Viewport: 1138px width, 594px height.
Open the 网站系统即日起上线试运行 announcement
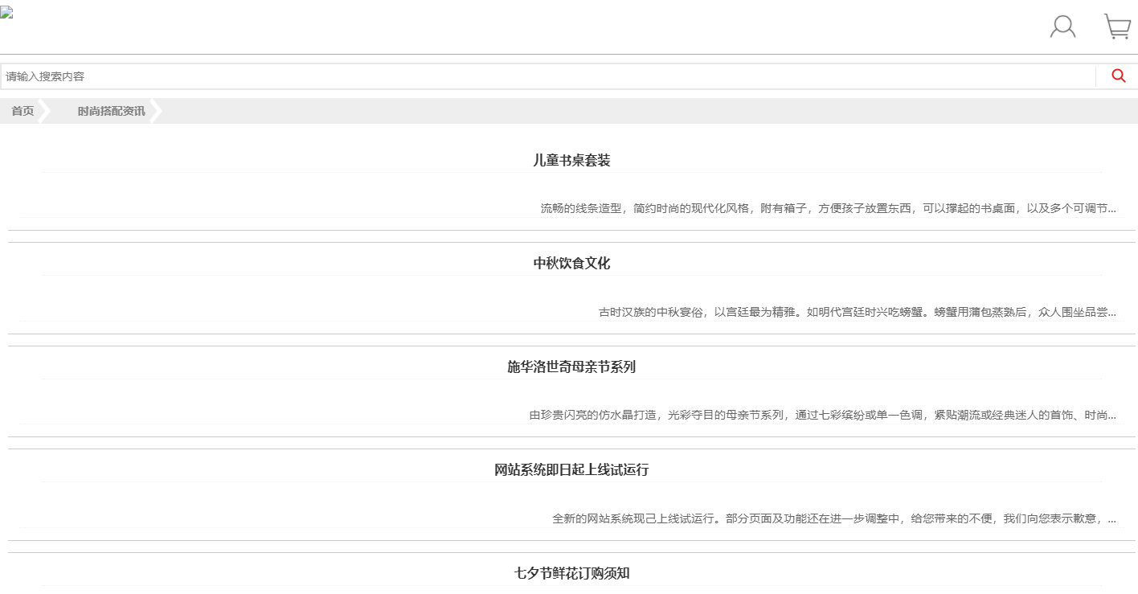tap(571, 469)
